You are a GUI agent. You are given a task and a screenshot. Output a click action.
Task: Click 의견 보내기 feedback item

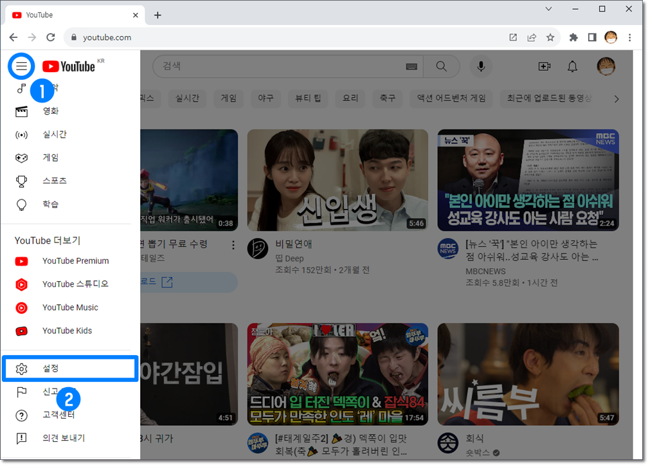[x=66, y=438]
